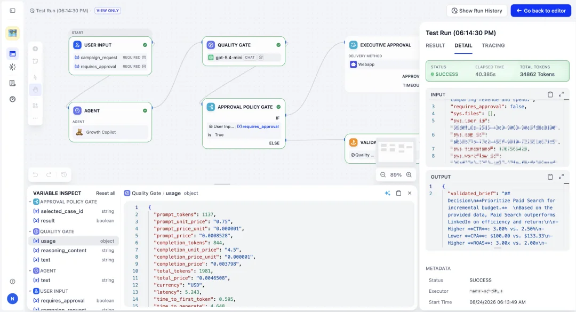576x312 pixels.
Task: Click Go back to editor button
Action: coord(541,11)
